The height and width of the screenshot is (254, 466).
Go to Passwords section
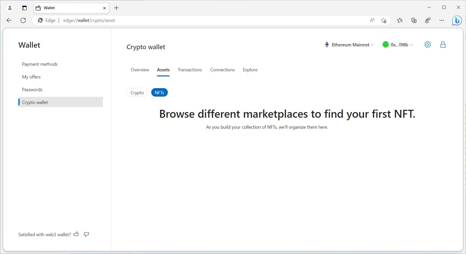coord(32,90)
